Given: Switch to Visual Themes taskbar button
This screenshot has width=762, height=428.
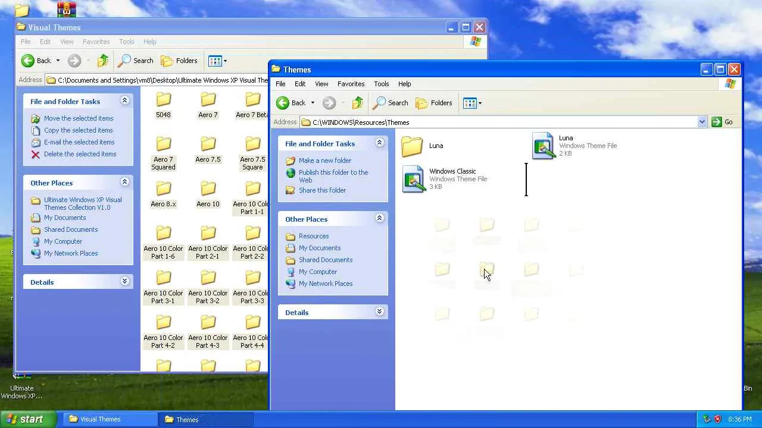Looking at the screenshot, I should point(110,419).
